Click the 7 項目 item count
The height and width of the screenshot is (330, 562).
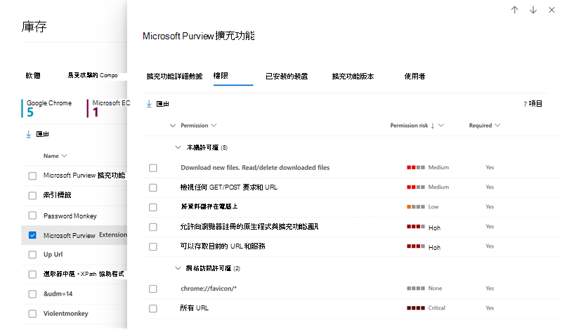tap(532, 103)
